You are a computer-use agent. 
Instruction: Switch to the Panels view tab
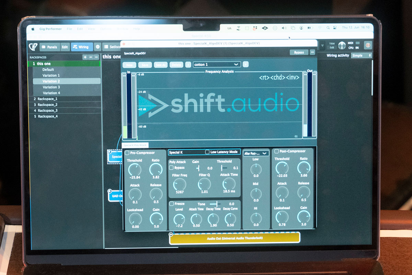click(x=49, y=47)
